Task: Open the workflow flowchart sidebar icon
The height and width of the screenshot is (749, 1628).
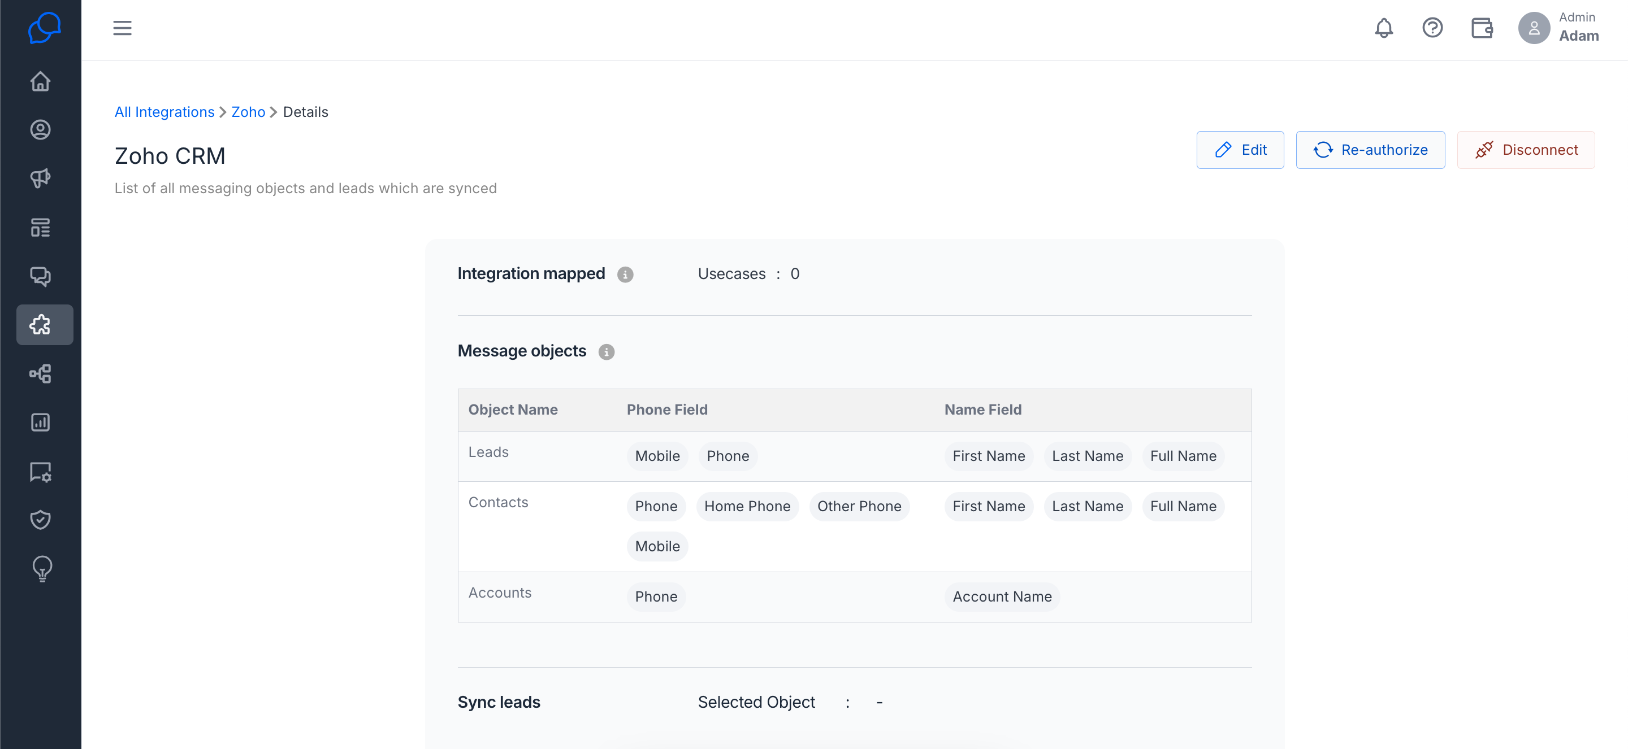Action: (x=41, y=374)
